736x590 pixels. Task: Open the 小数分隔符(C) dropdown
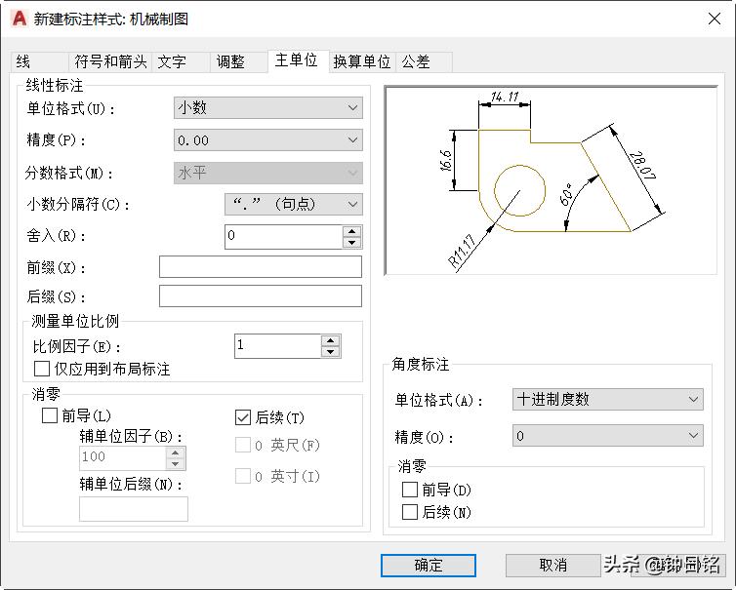294,204
